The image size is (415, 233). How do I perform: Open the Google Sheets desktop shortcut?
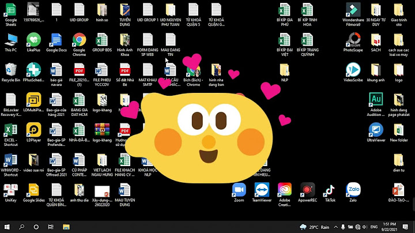[11, 15]
